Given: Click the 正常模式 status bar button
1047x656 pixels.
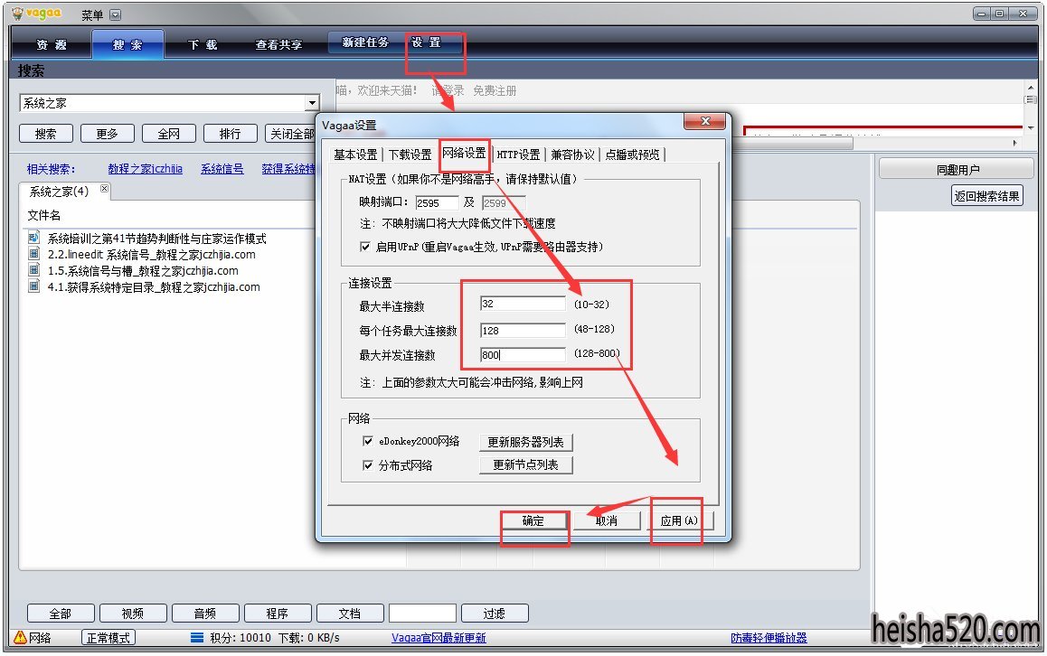Looking at the screenshot, I should point(108,637).
